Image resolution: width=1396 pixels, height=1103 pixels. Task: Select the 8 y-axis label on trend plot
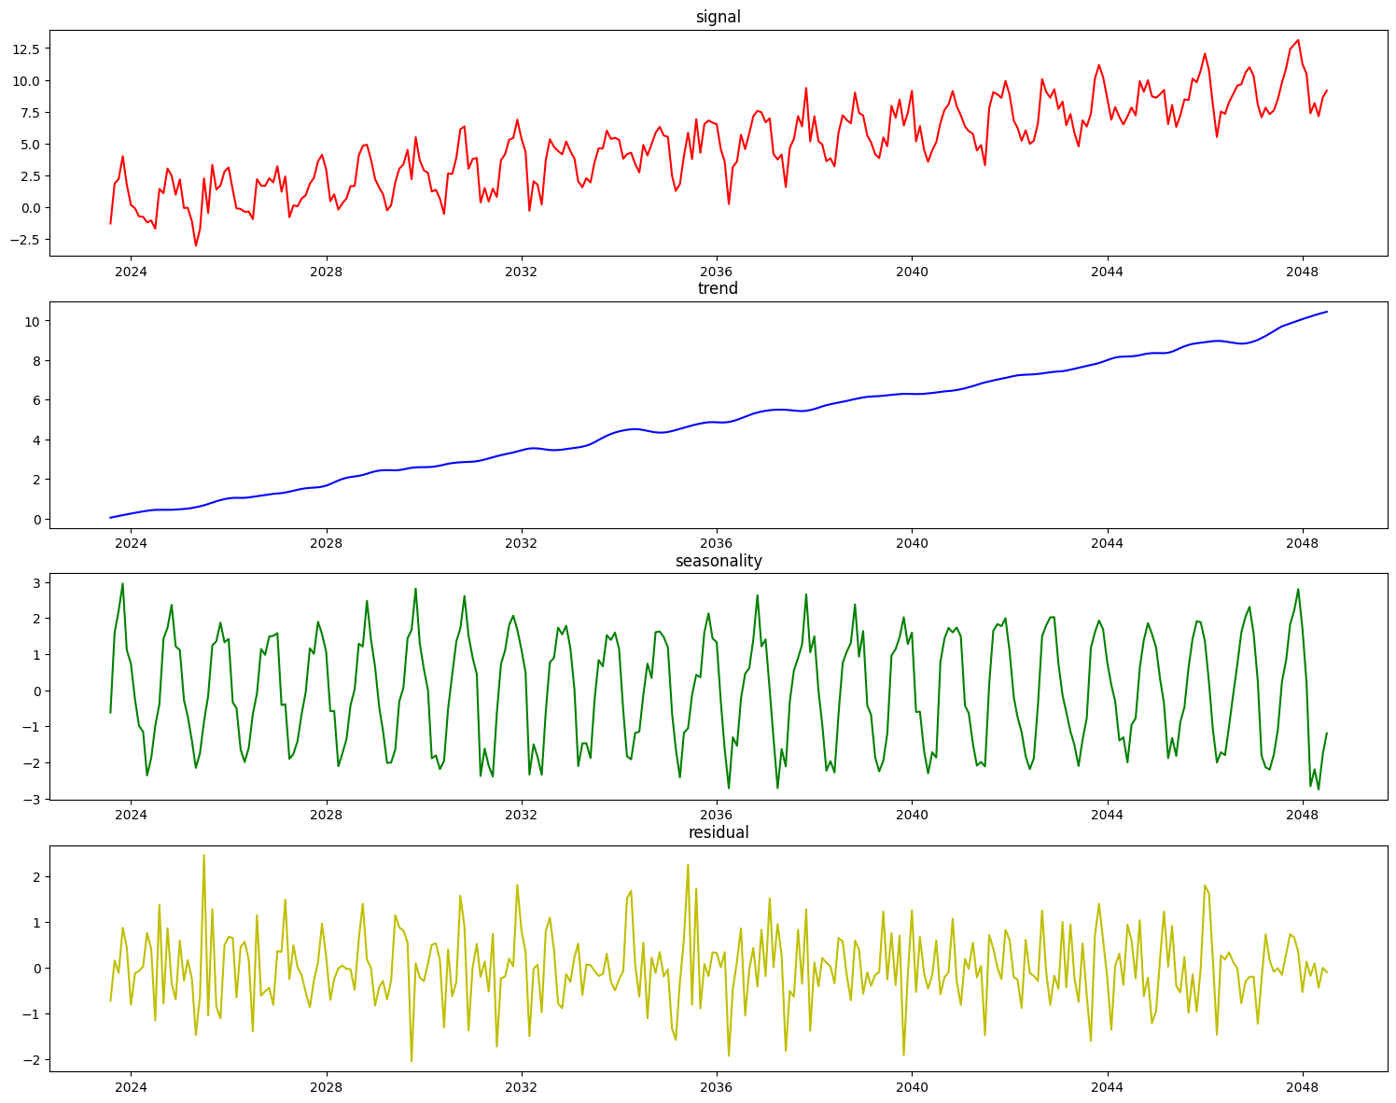click(35, 360)
